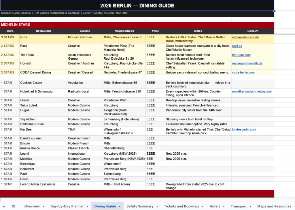The height and width of the screenshot is (210, 295).
Task: Expand the Day-by-Day Planner tab dropdown arrow
Action: [88, 207]
